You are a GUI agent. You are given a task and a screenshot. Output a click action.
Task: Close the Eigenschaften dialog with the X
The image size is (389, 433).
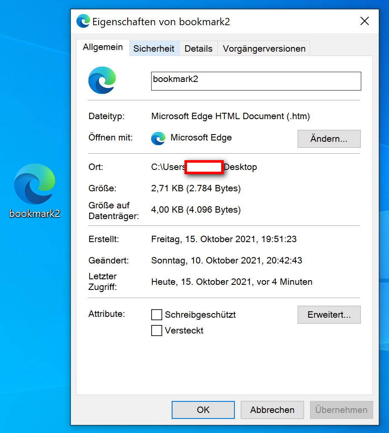click(364, 21)
